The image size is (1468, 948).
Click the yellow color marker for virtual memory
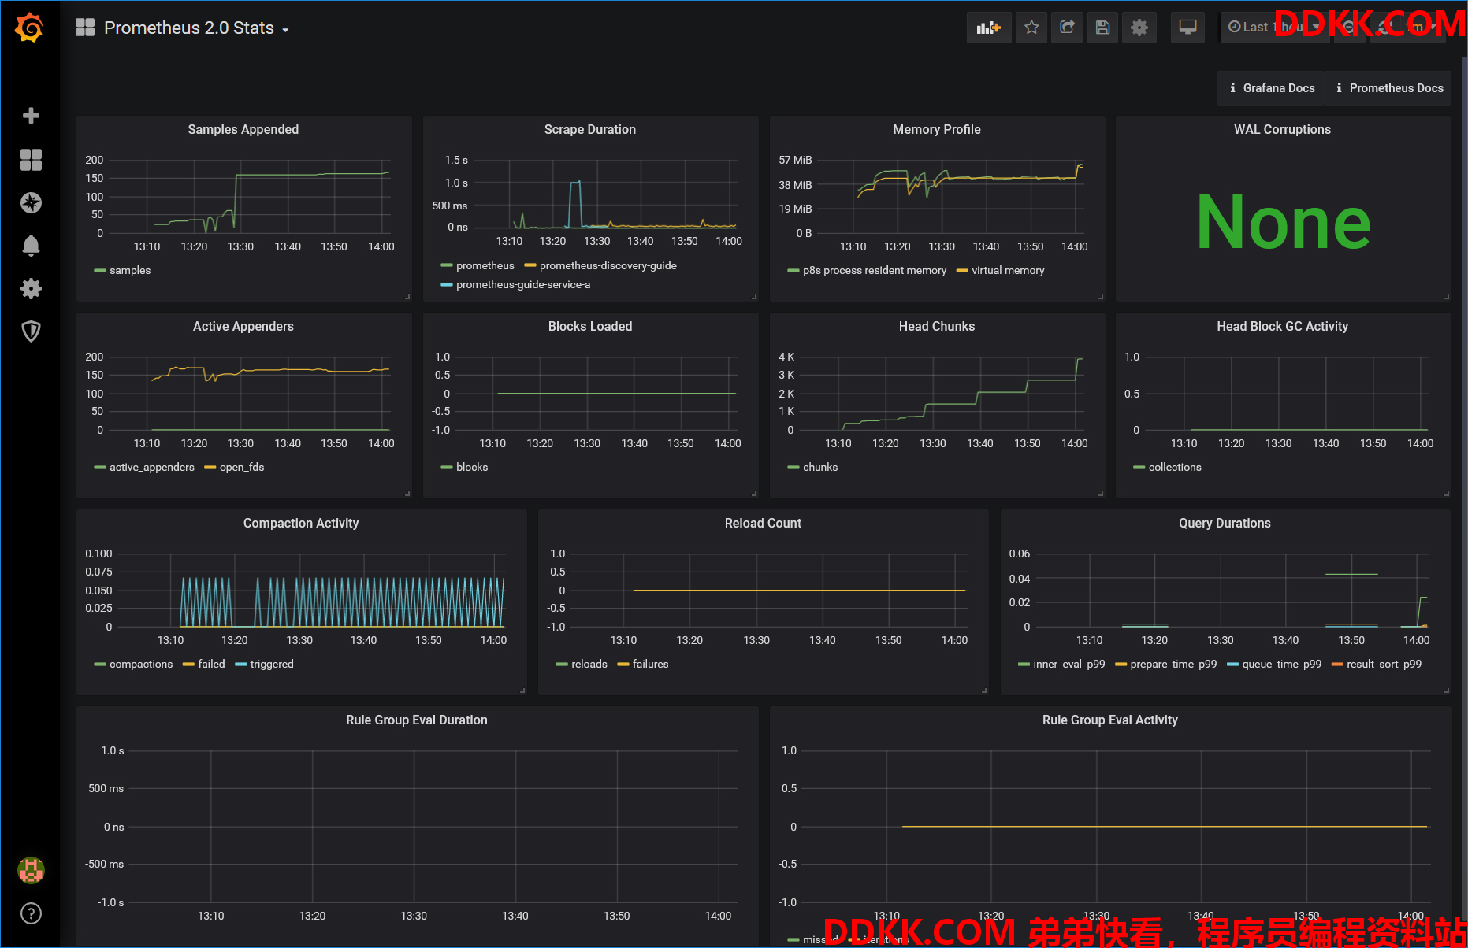tap(962, 271)
